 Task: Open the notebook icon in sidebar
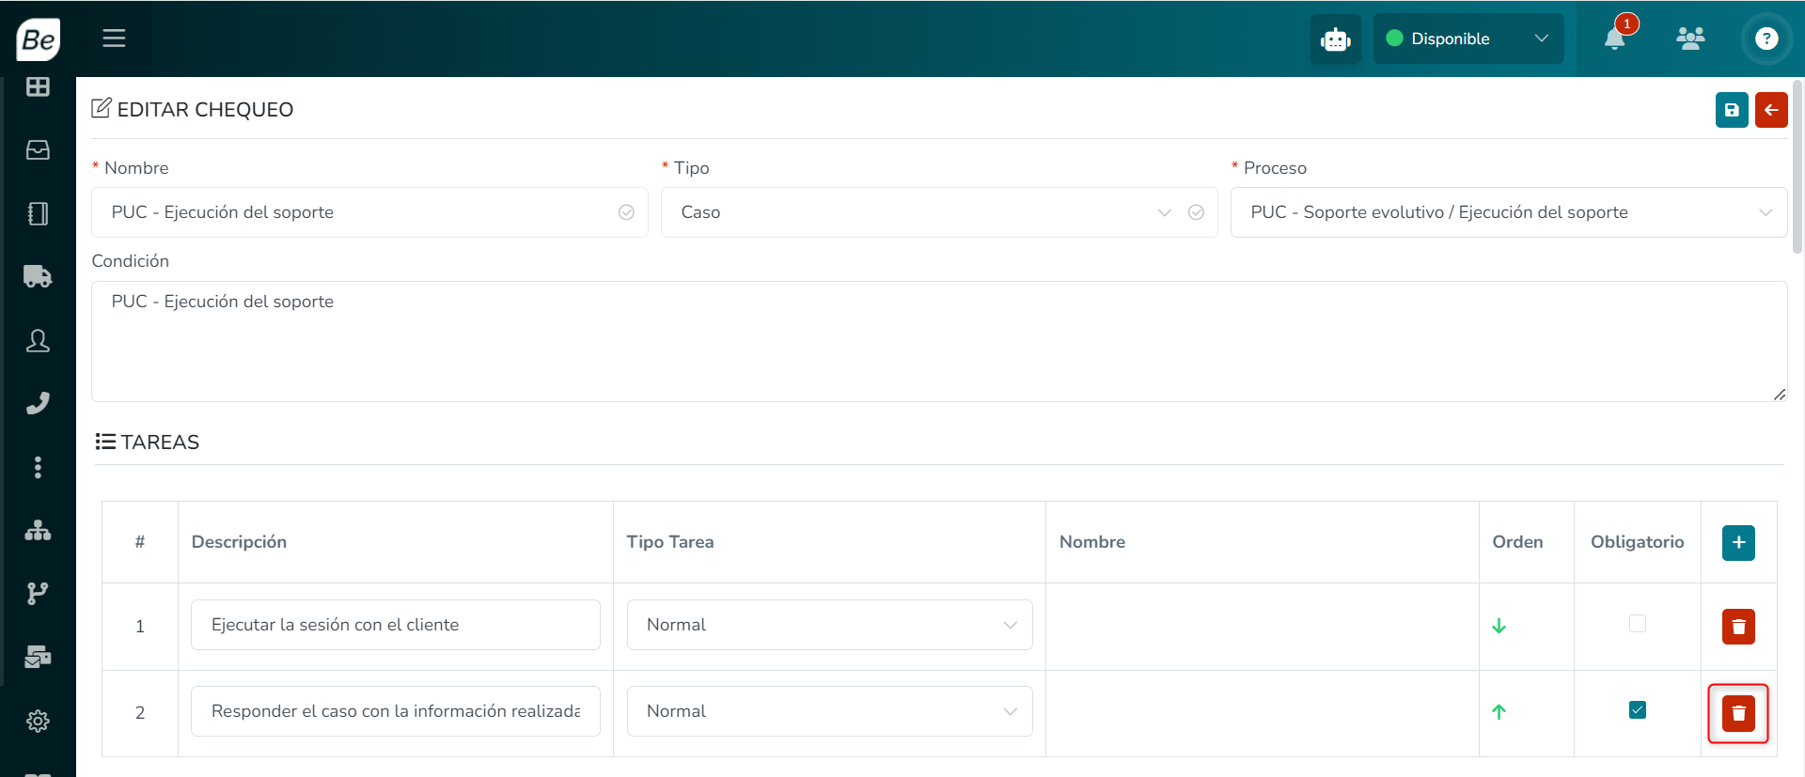(x=38, y=213)
